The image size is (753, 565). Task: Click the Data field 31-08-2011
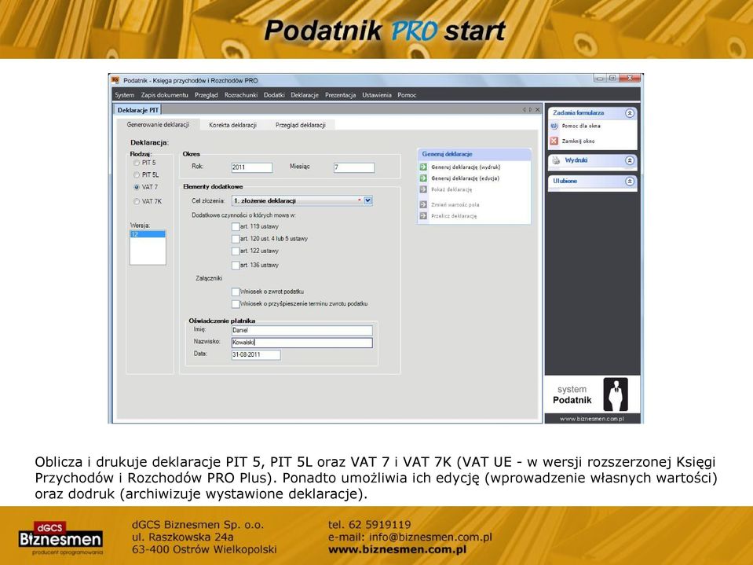256,354
